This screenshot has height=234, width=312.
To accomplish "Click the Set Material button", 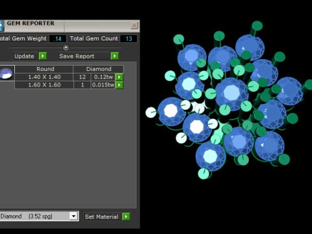I will [x=101, y=216].
